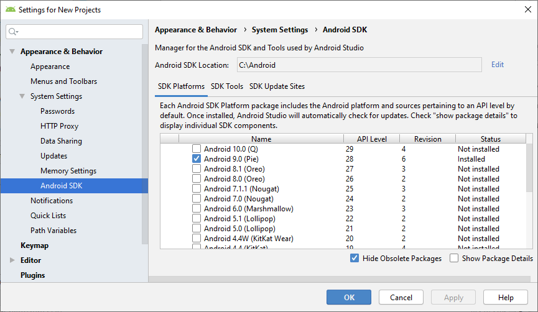The image size is (538, 312).
Task: Click the Apply button
Action: click(453, 297)
